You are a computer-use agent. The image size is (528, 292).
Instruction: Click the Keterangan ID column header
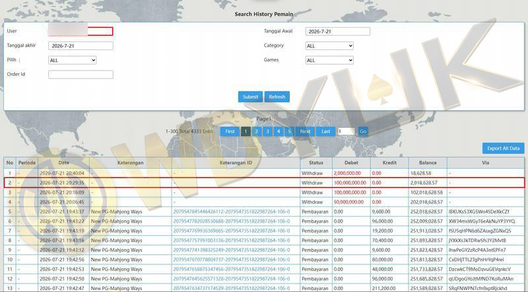[236, 163]
